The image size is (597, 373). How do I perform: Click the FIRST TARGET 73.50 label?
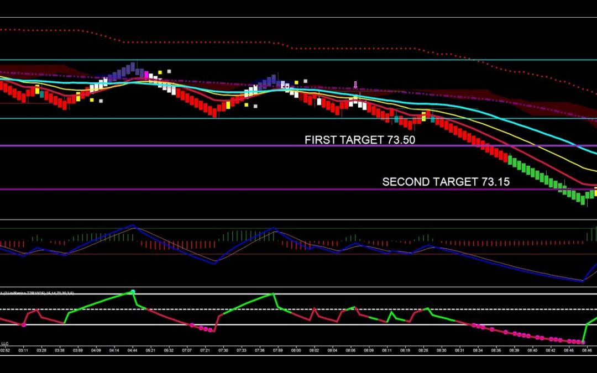359,140
